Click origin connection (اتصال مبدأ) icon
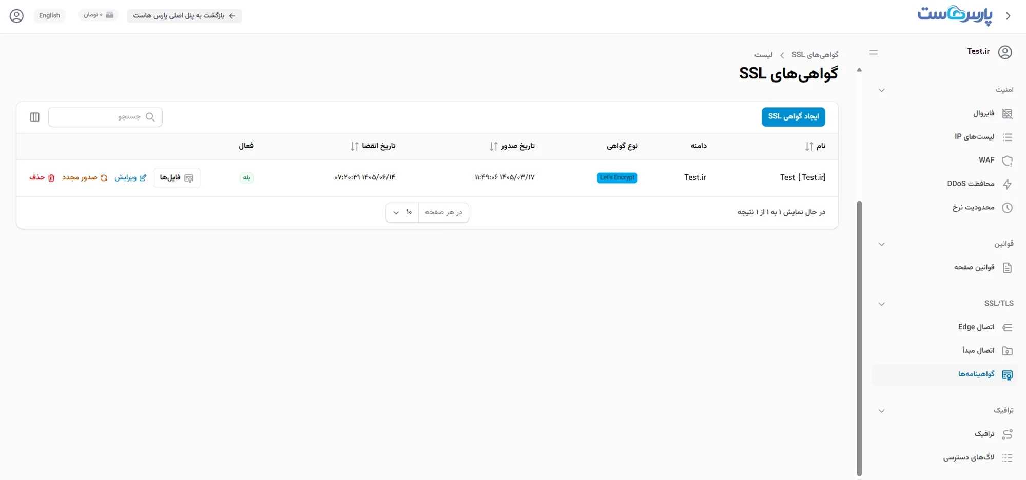 pyautogui.click(x=1007, y=351)
